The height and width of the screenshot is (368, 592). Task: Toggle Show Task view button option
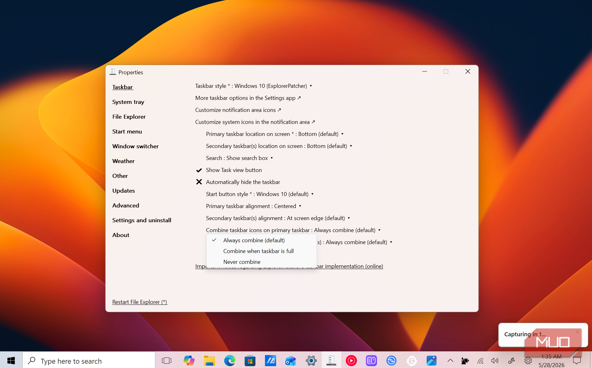coord(229,170)
